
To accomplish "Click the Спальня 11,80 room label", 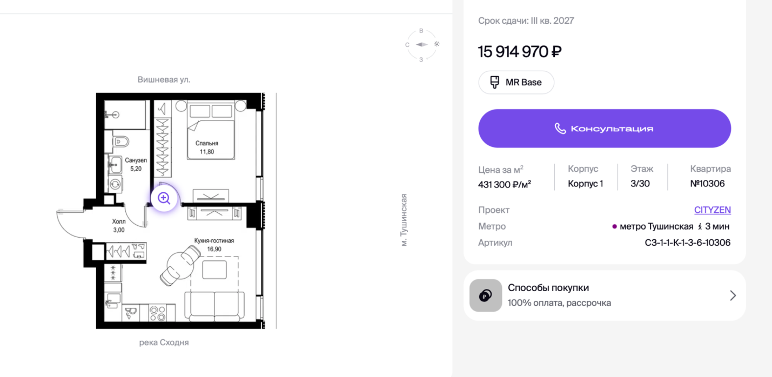I will click(x=207, y=147).
